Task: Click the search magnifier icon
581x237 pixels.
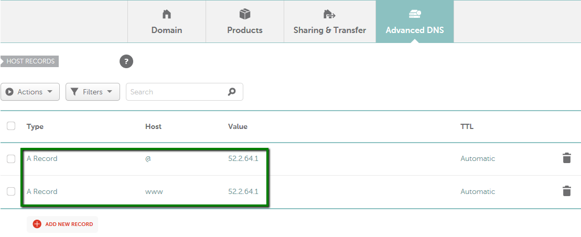Action: 232,92
